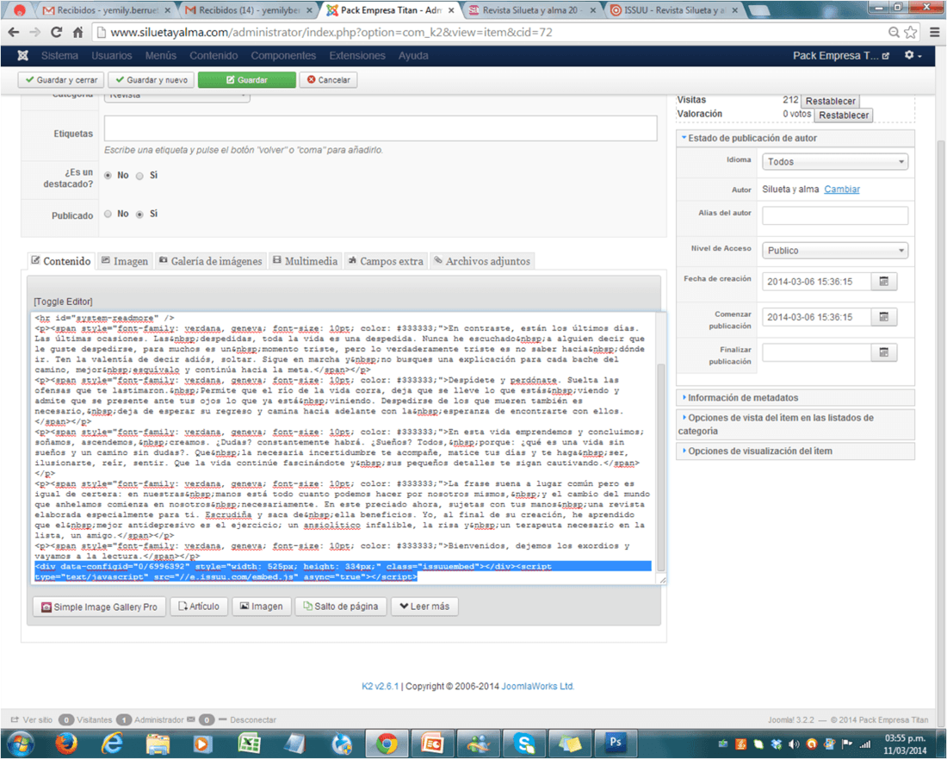
Task: Select No for ¿Es un destacado?
Action: 108,175
